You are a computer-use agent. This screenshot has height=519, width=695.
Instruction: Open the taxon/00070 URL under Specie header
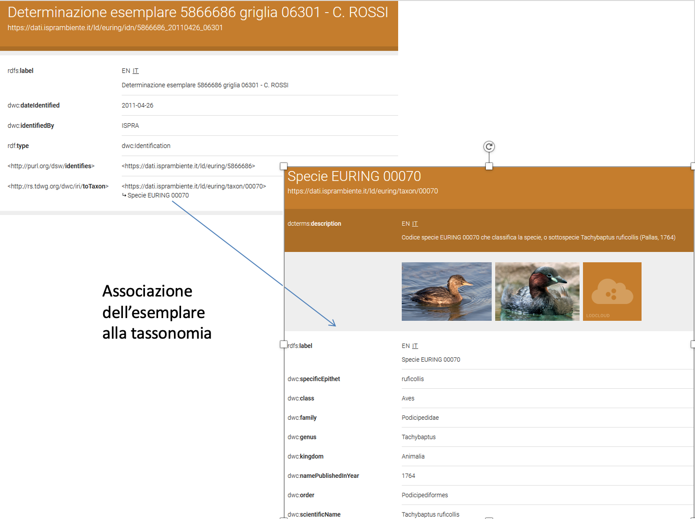(x=363, y=191)
